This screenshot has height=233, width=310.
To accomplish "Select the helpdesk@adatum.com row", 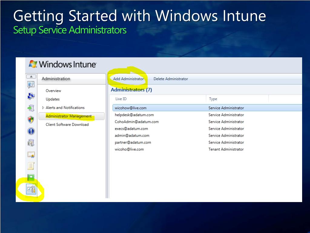I will pos(207,115).
